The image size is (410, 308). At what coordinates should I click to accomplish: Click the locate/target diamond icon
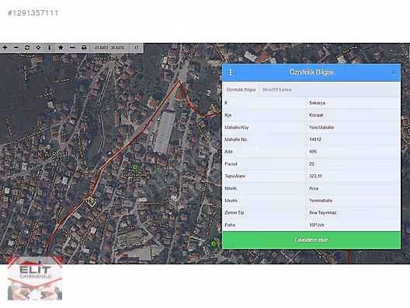click(38, 47)
